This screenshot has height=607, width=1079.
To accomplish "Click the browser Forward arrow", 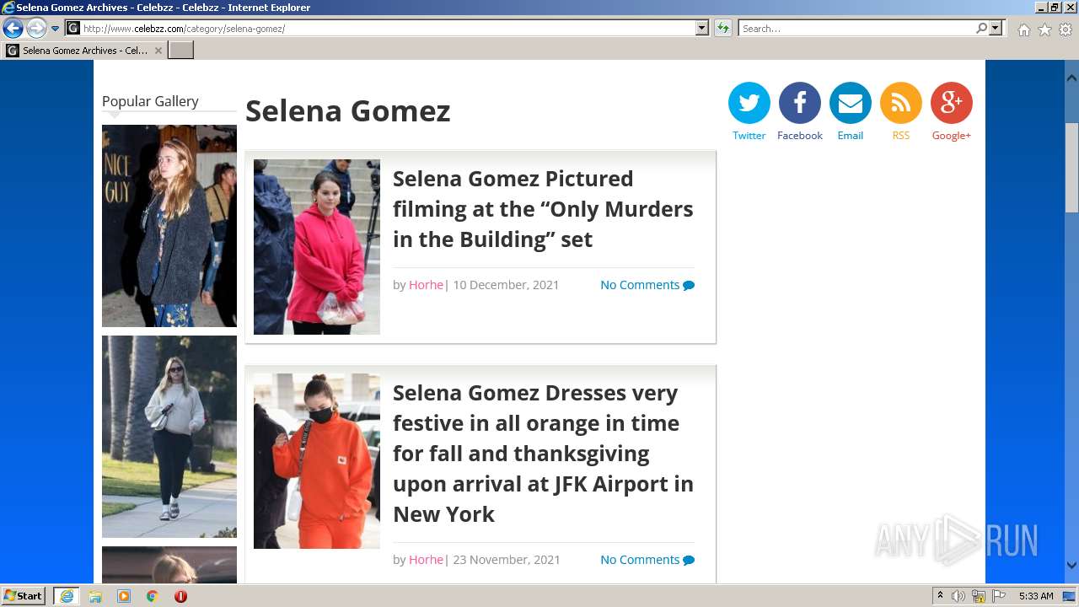I will (36, 29).
